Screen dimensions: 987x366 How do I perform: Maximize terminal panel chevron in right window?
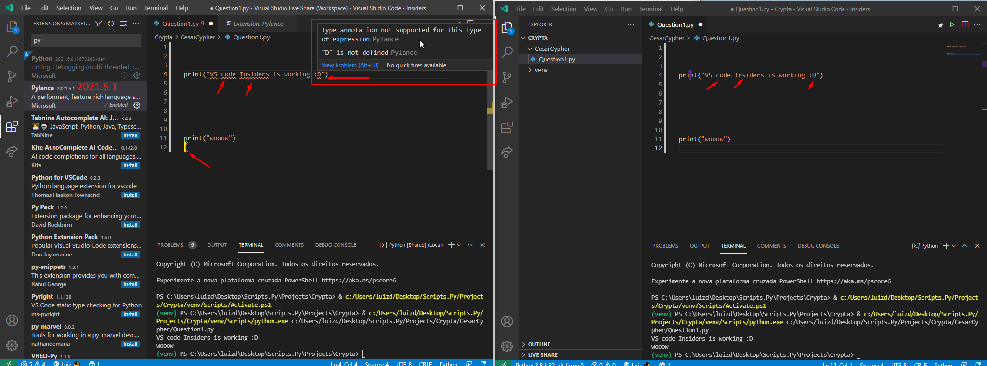pos(965,246)
